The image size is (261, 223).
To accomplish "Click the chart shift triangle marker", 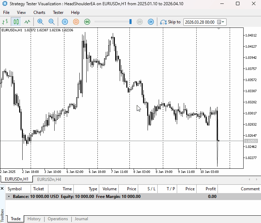I will point(219,29).
